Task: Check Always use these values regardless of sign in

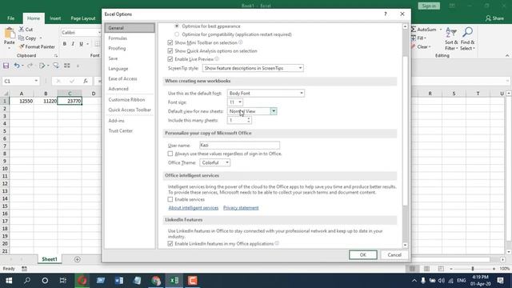Action: [x=170, y=154]
